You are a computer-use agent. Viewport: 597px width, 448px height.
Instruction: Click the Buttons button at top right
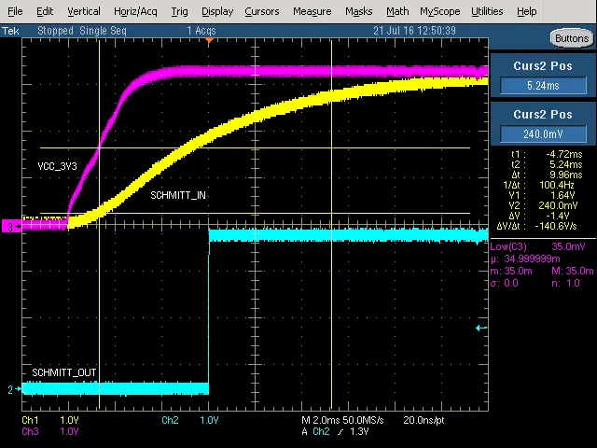[x=571, y=38]
